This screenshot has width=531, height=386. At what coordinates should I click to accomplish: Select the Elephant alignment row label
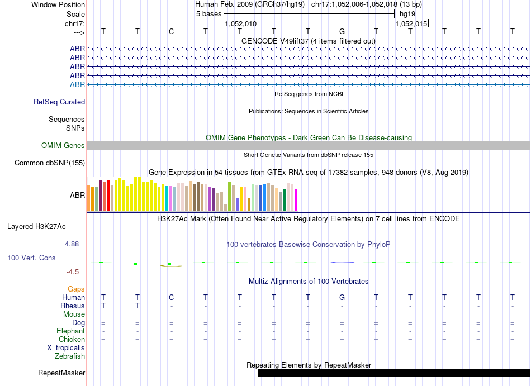(71, 331)
